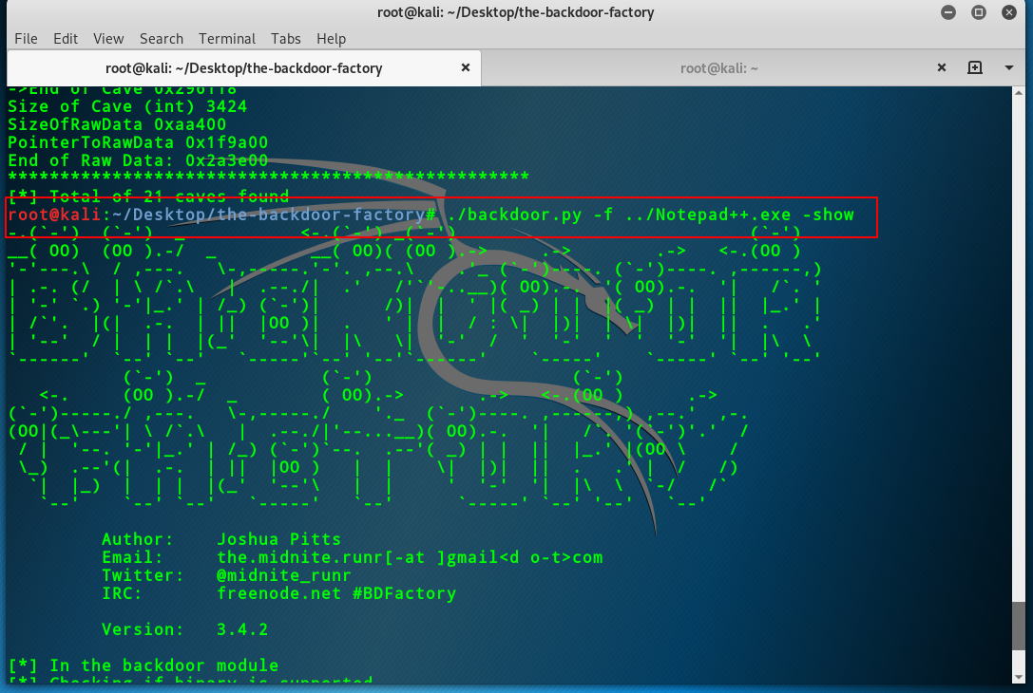The image size is (1033, 693).
Task: Click the text 'Size of Cave (int) 3424'
Action: click(127, 106)
